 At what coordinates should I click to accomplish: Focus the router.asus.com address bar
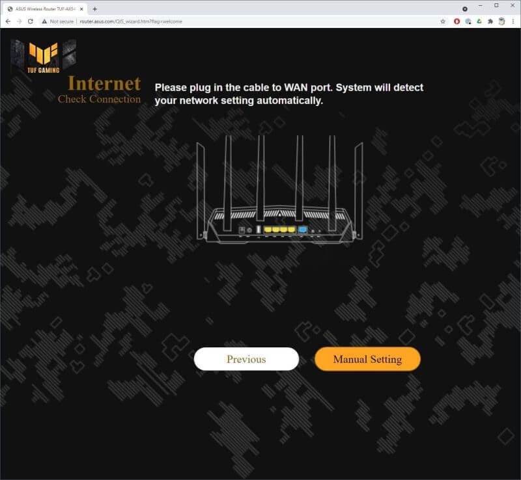[131, 21]
